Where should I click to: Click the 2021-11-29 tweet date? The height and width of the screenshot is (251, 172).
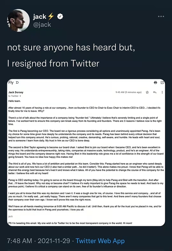click(x=54, y=241)
